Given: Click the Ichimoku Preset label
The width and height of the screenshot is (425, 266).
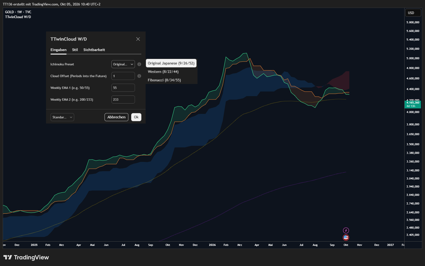Looking at the screenshot, I should (x=62, y=64).
